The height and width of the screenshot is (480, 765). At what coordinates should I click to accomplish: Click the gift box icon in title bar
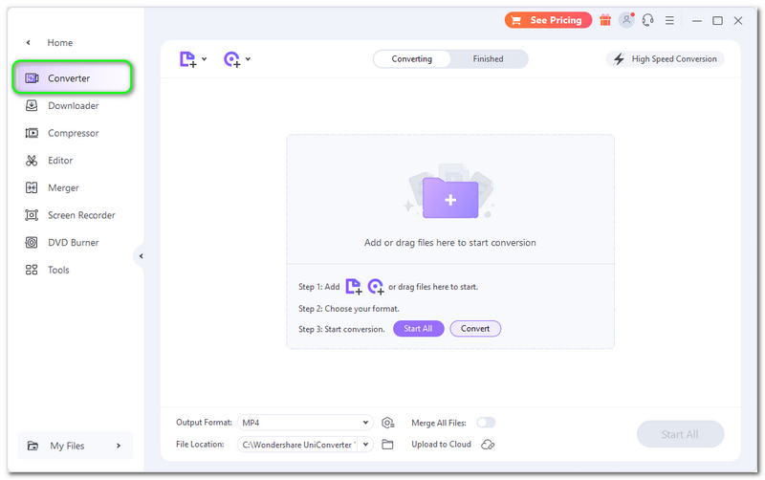pyautogui.click(x=605, y=20)
